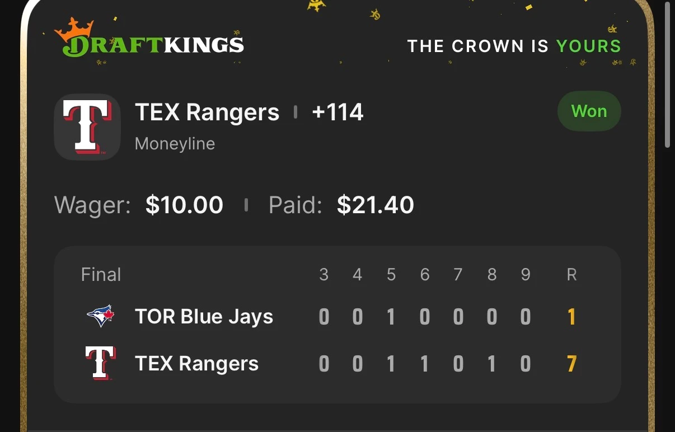The image size is (675, 432).
Task: Click THE CROWN IS YOURS banner text
Action: (514, 46)
